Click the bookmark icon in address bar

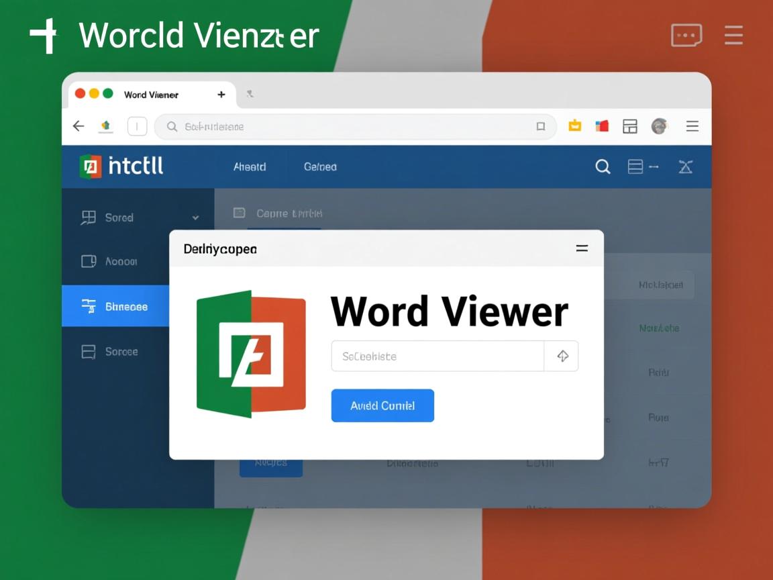540,126
